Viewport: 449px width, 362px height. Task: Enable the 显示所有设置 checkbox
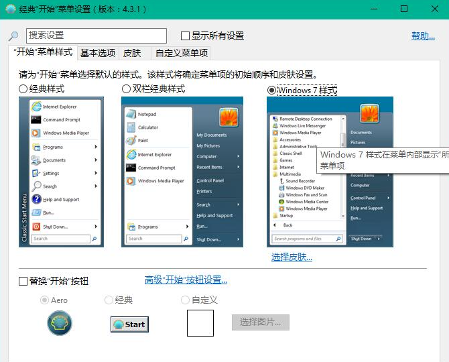click(x=186, y=36)
